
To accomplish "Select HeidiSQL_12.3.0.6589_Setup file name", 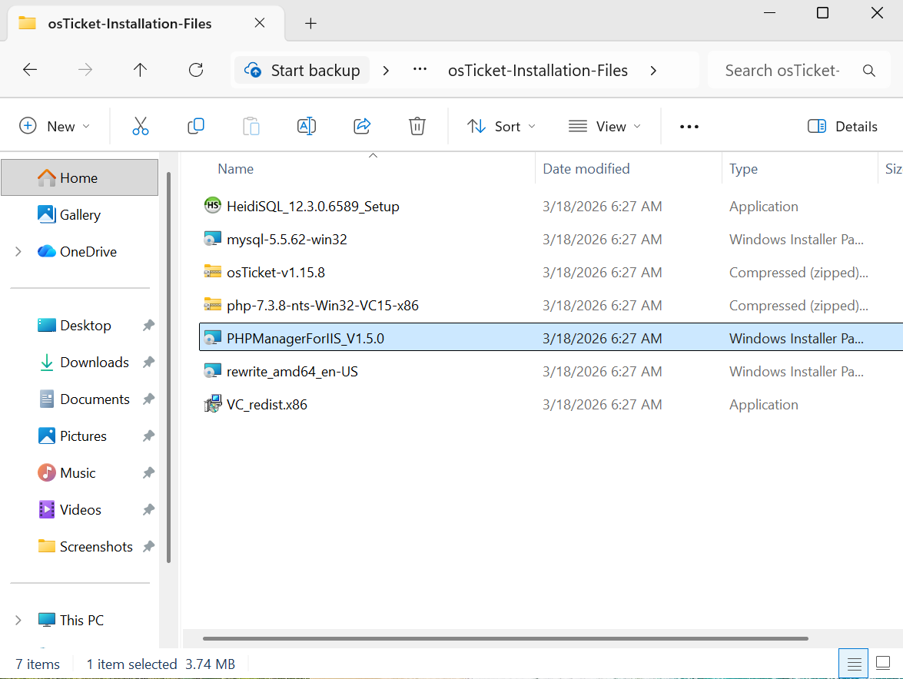I will coord(313,206).
